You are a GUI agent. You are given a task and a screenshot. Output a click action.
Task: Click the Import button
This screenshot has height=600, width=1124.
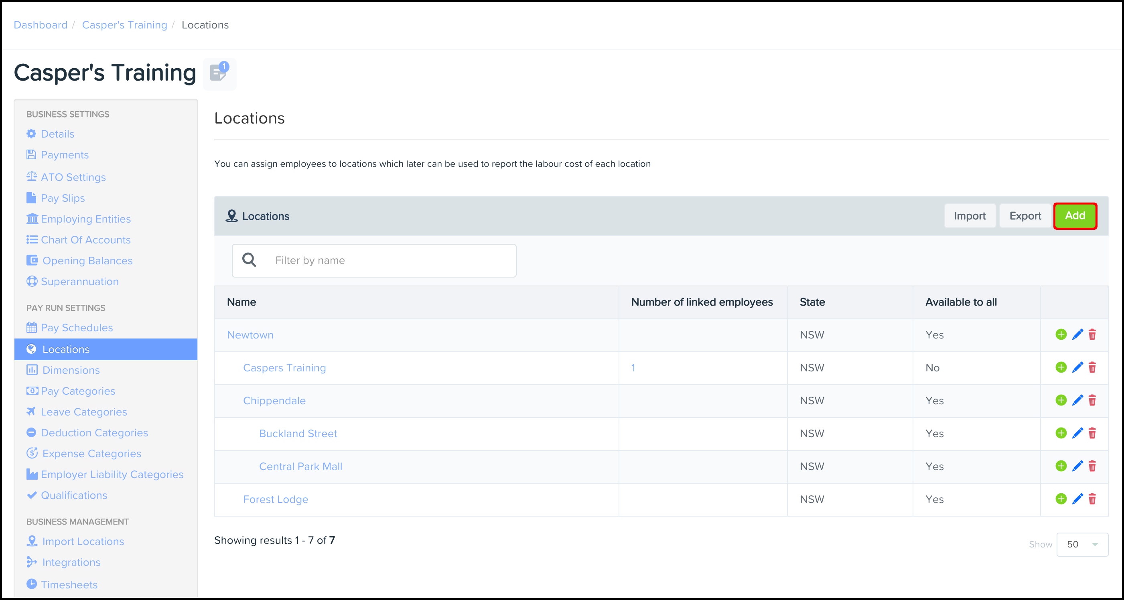[970, 216]
